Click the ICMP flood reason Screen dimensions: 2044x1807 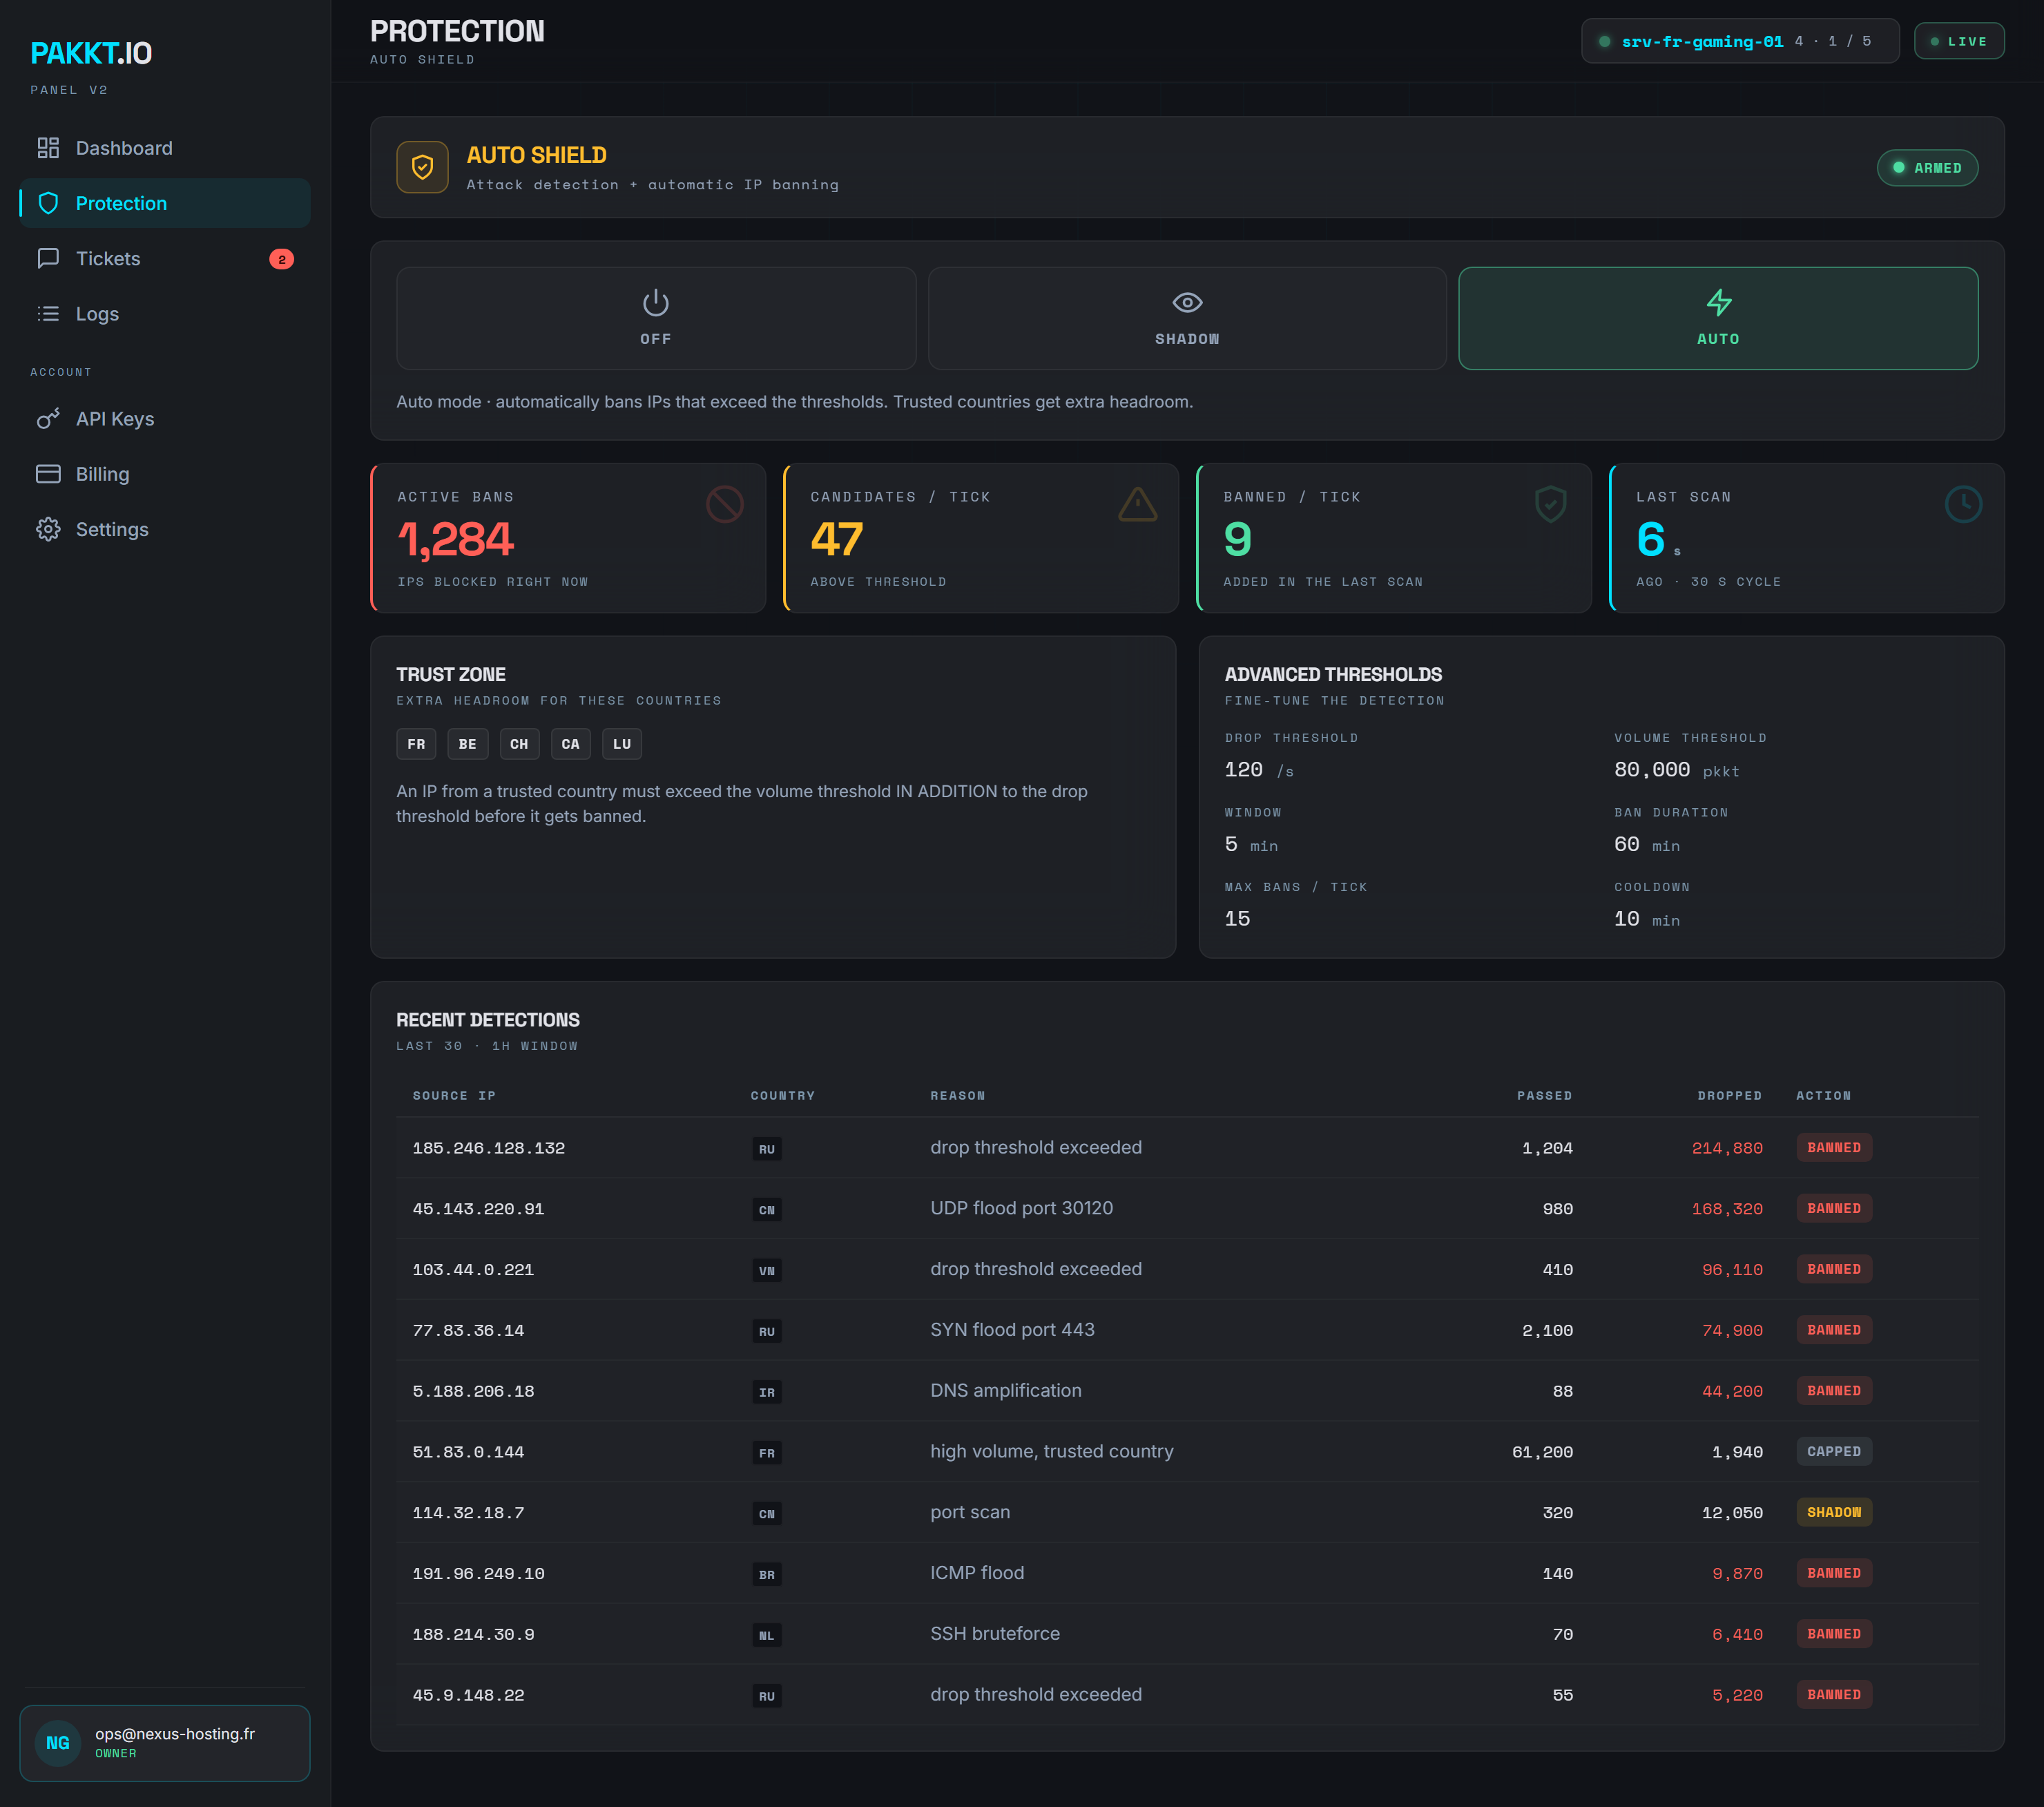click(977, 1573)
